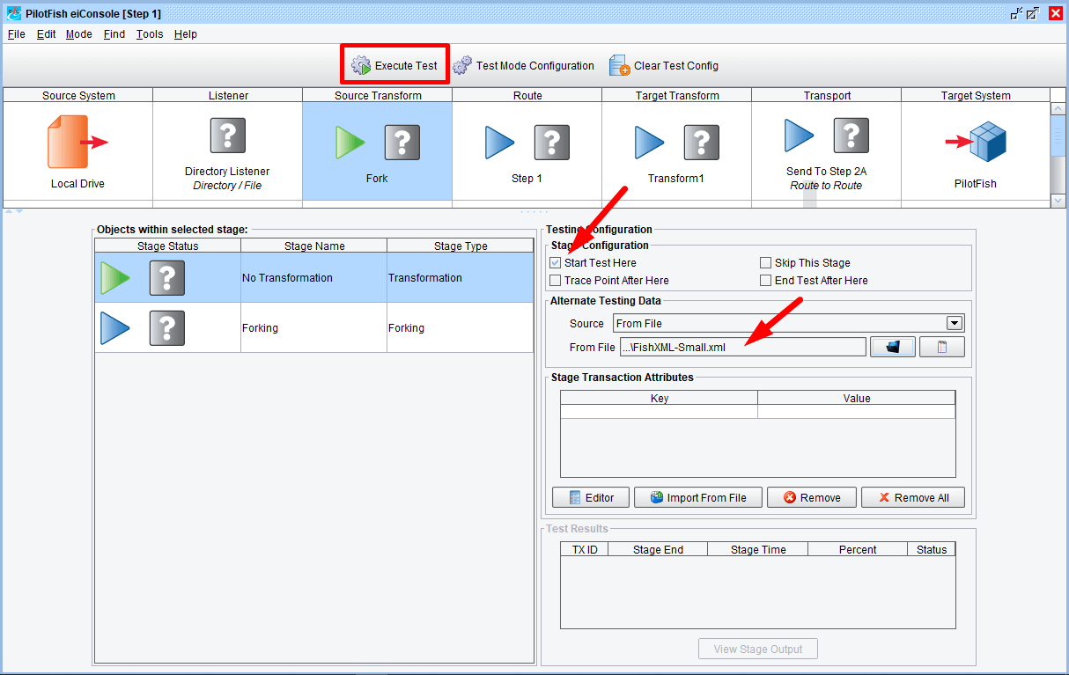The height and width of the screenshot is (675, 1069).
Task: Click the Listener column header
Action: (x=228, y=95)
